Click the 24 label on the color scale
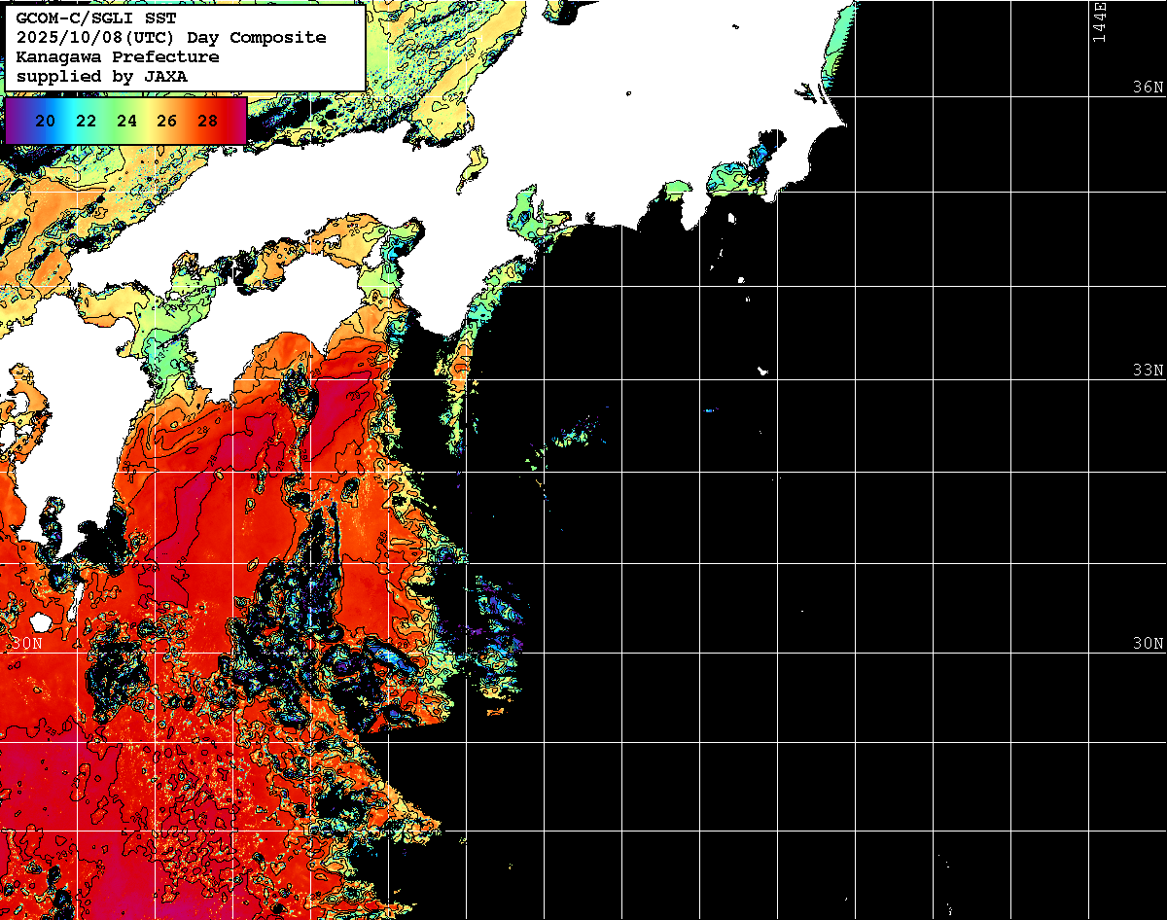The height and width of the screenshot is (920, 1167). (126, 122)
